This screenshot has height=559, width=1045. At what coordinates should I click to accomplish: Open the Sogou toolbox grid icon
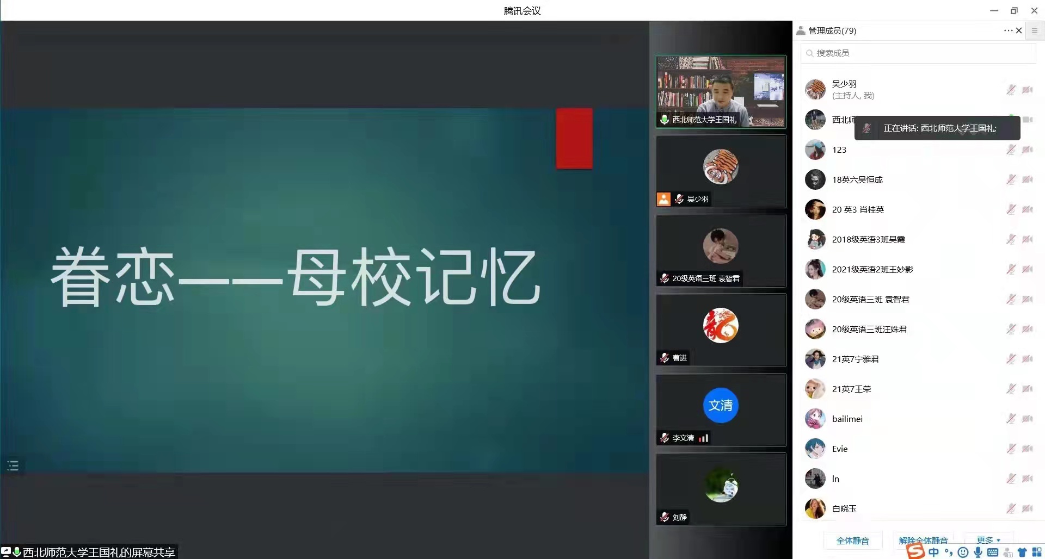pyautogui.click(x=1037, y=552)
